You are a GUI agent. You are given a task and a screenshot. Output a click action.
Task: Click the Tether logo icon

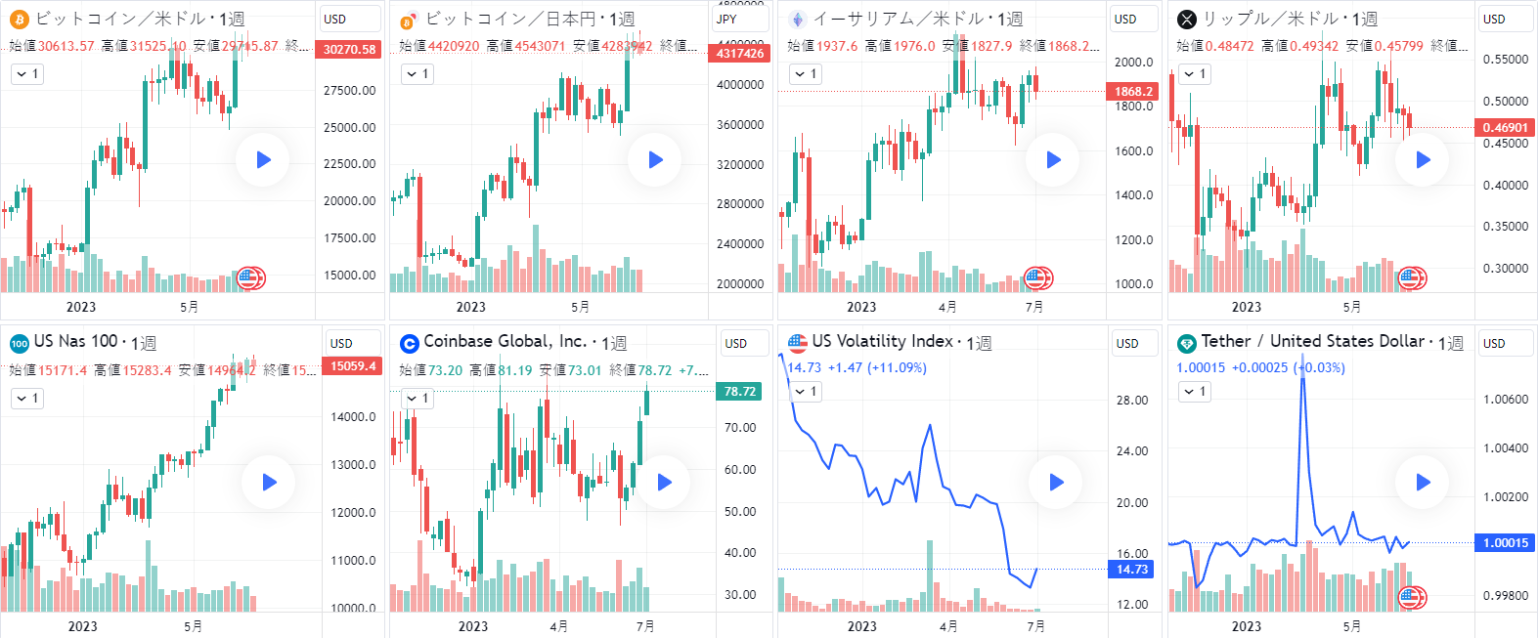tap(1186, 343)
